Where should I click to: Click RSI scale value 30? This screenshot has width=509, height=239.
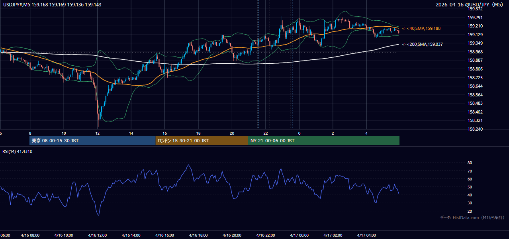(470, 203)
